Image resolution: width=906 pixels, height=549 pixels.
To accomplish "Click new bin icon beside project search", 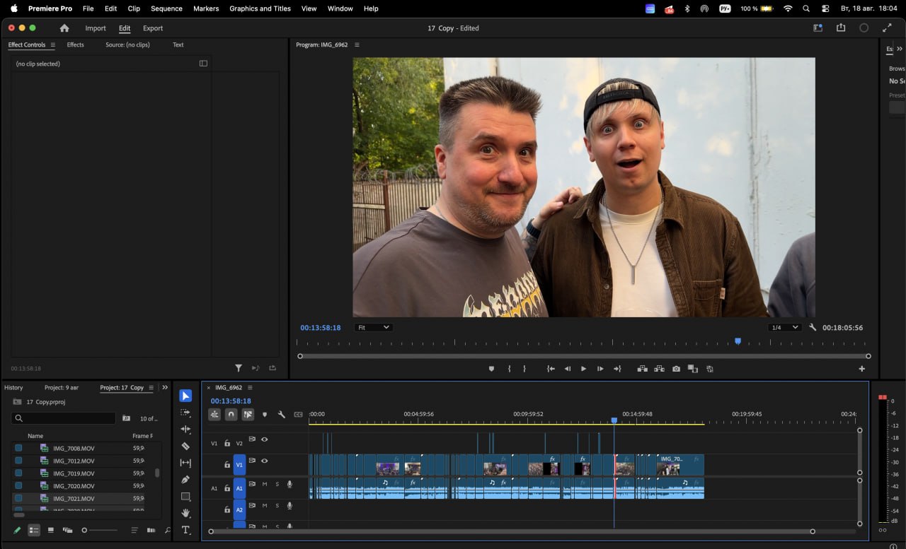I will [126, 418].
